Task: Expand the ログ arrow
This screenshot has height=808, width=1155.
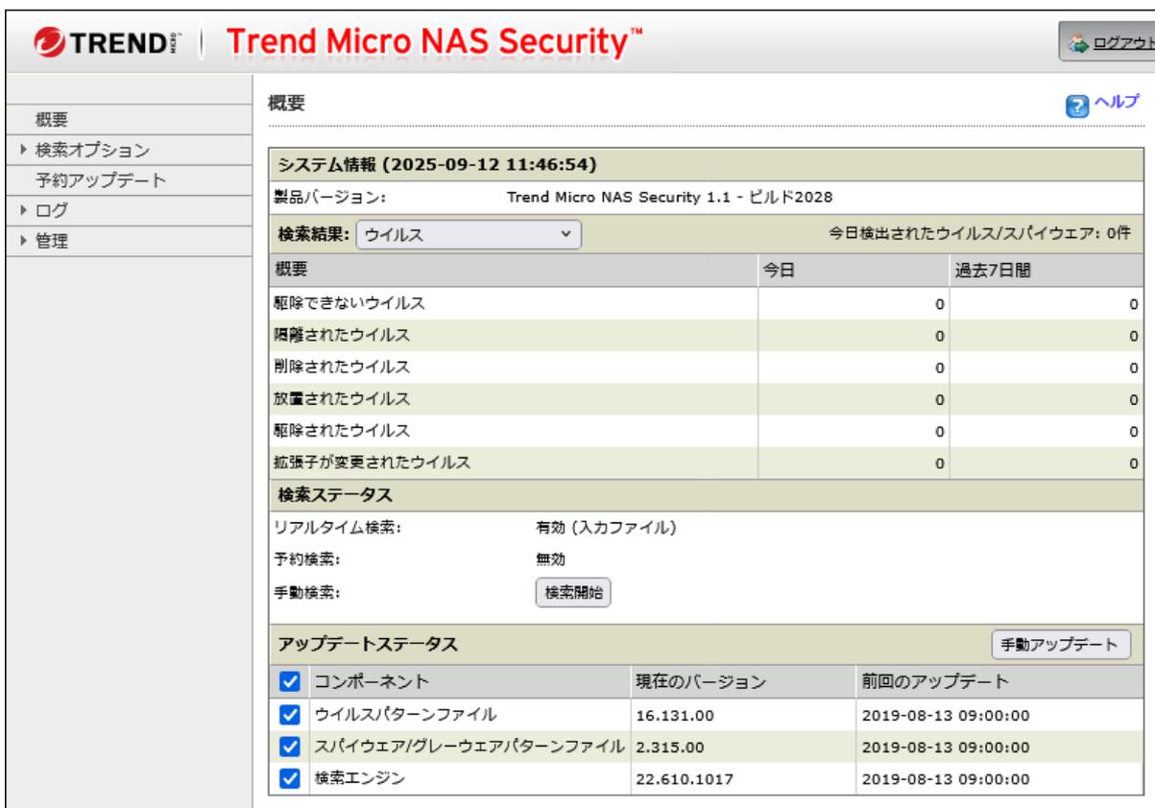Action: tap(25, 209)
